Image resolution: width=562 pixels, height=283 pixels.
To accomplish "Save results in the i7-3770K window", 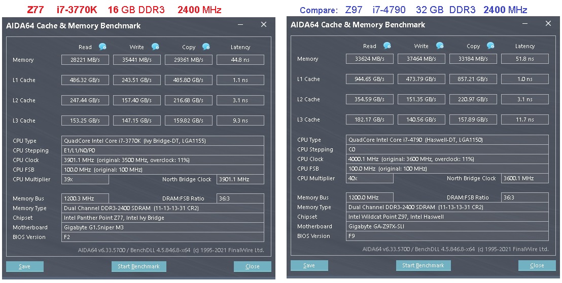I will pyautogui.click(x=25, y=266).
